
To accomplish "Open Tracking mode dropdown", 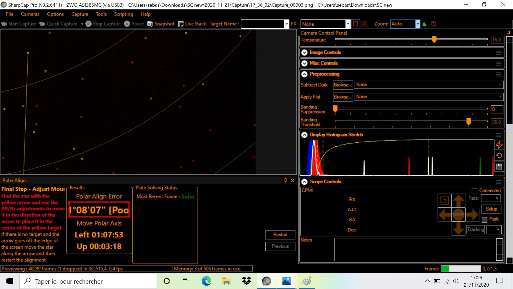I will click(494, 229).
